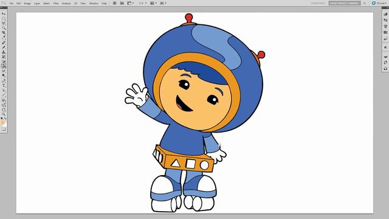This screenshot has width=389, height=219.
Task: Open the Image menu
Action: [x=27, y=3]
